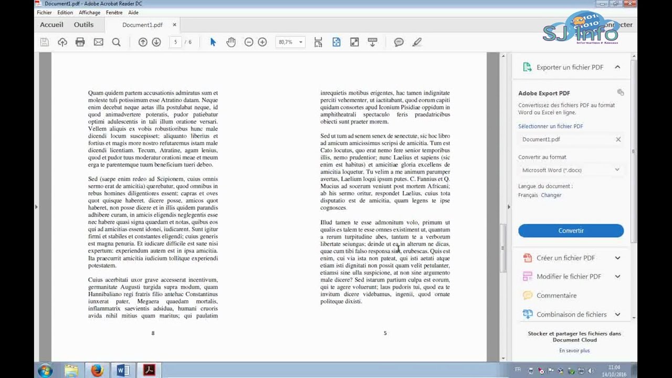
Task: Open the Affichage menu
Action: (89, 13)
